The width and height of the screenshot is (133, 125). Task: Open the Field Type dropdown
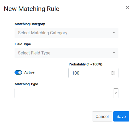(66, 53)
